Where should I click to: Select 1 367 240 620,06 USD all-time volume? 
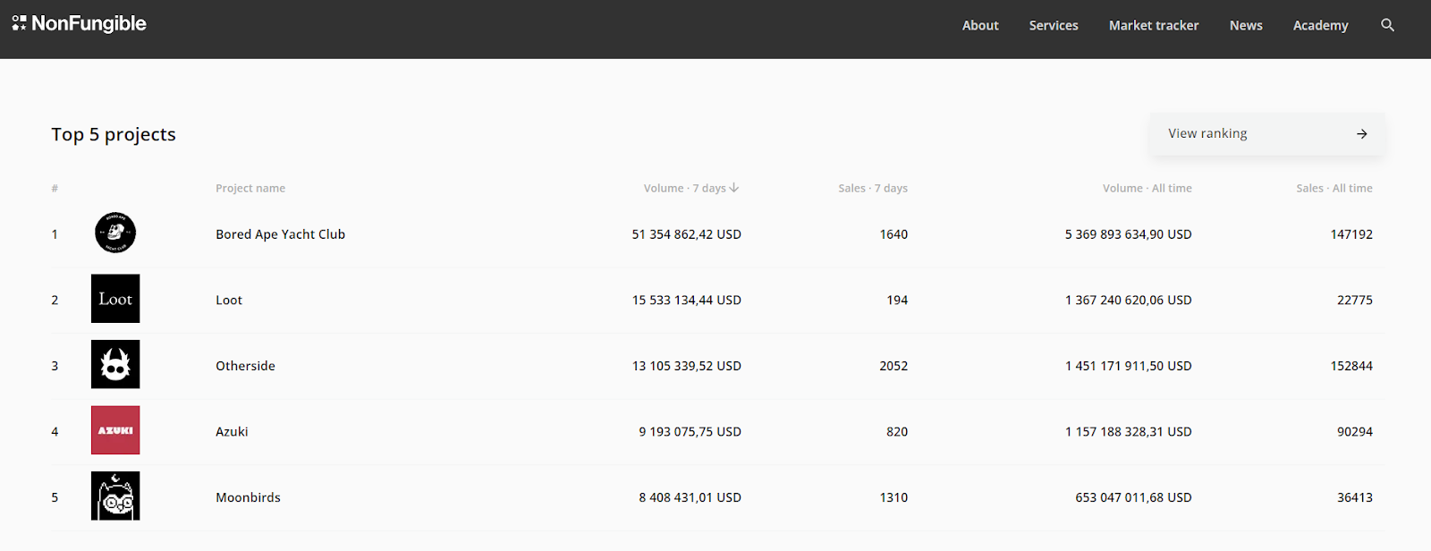click(x=1128, y=300)
